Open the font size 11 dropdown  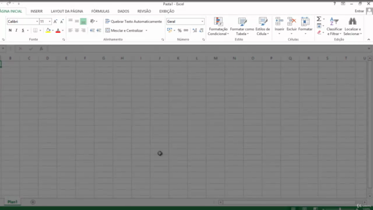click(x=50, y=22)
